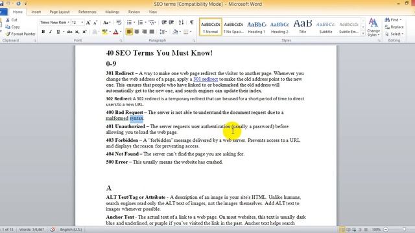Click Decrease Indent icon
415x233 pixels.
[x=164, y=22]
